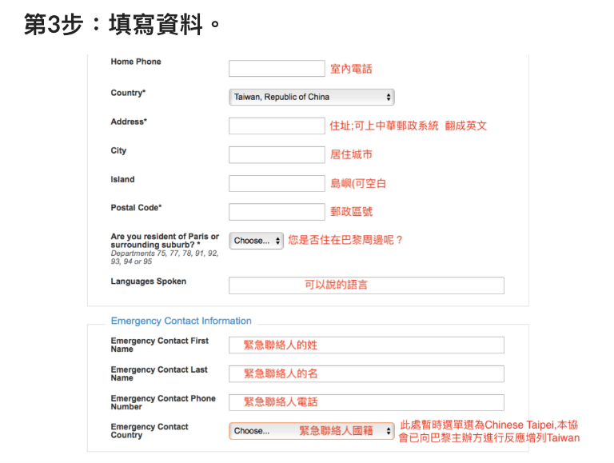
Task: Click the Emergency Contact Information section heading
Action: 181,321
